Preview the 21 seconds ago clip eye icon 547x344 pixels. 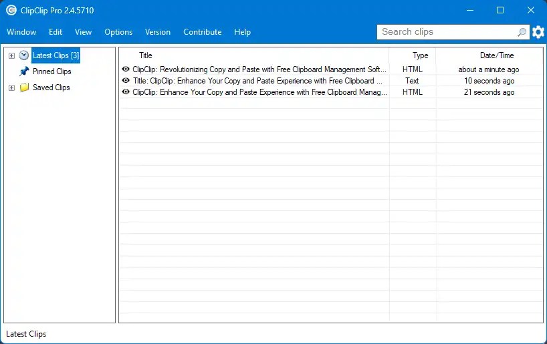click(x=126, y=92)
